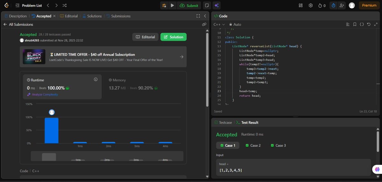
Task: Click the LeetCode logo icon
Action: tap(6, 5)
